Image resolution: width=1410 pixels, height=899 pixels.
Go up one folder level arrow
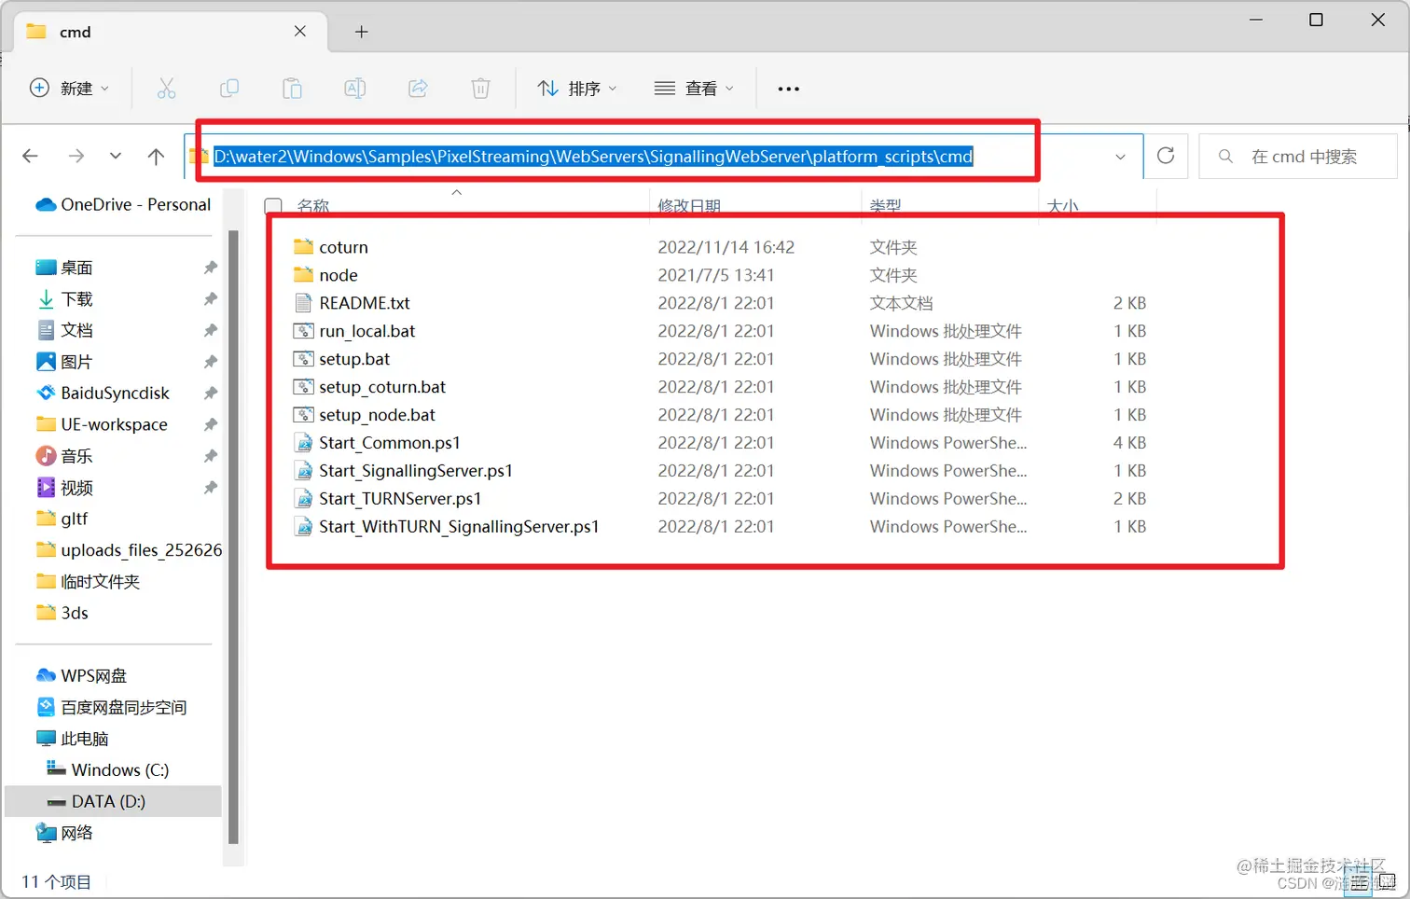[x=156, y=156]
